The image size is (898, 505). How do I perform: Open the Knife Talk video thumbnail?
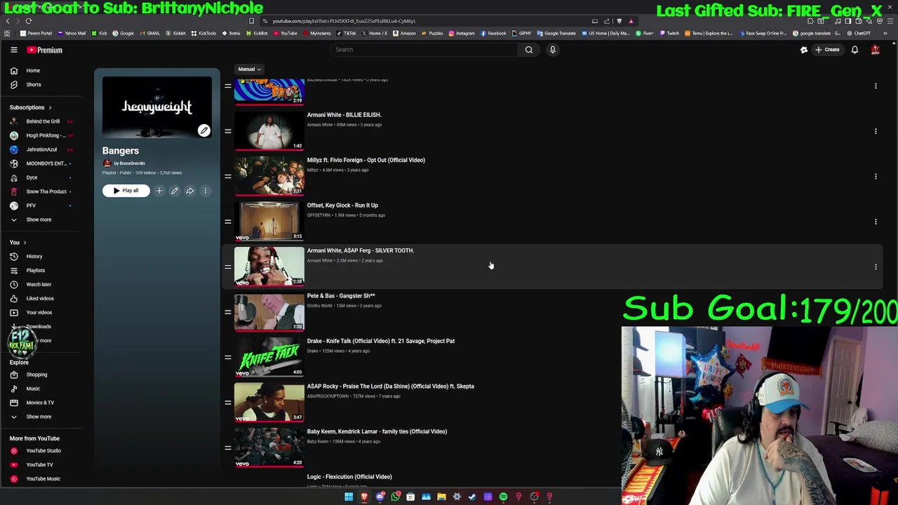click(269, 357)
